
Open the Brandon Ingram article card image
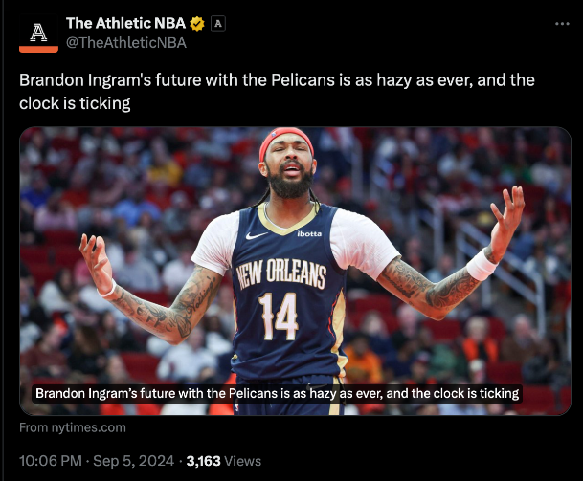coord(295,271)
